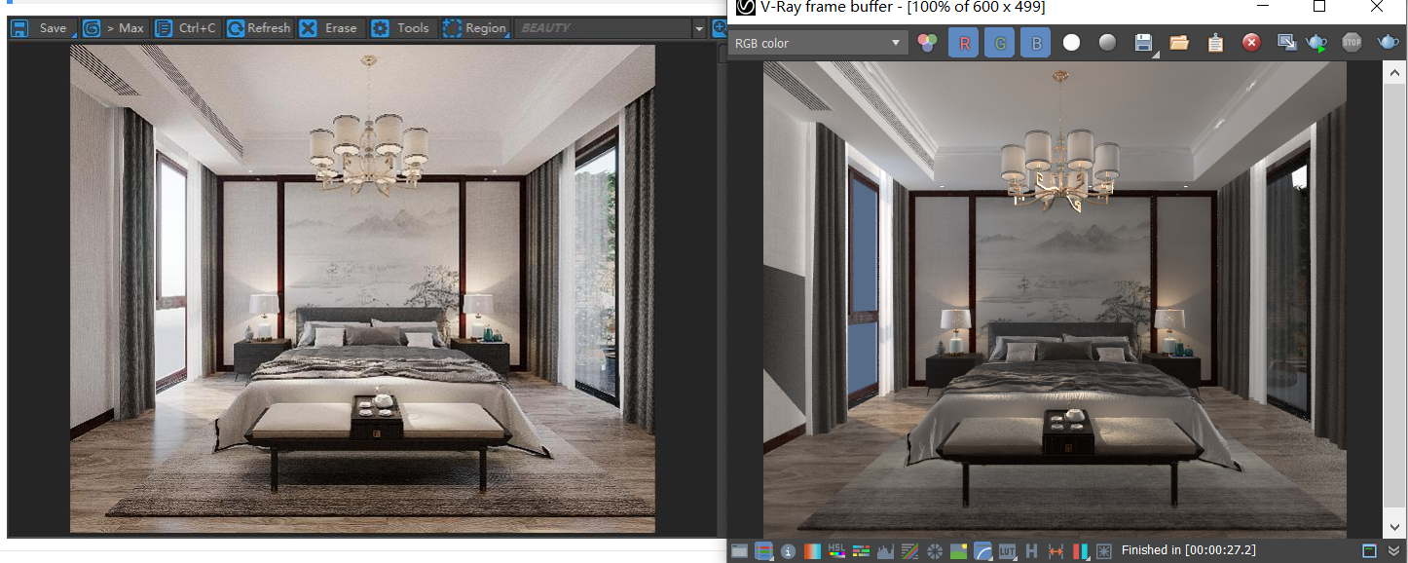Click the Ctrl+C copy button
The width and height of the screenshot is (1408, 563).
187,28
